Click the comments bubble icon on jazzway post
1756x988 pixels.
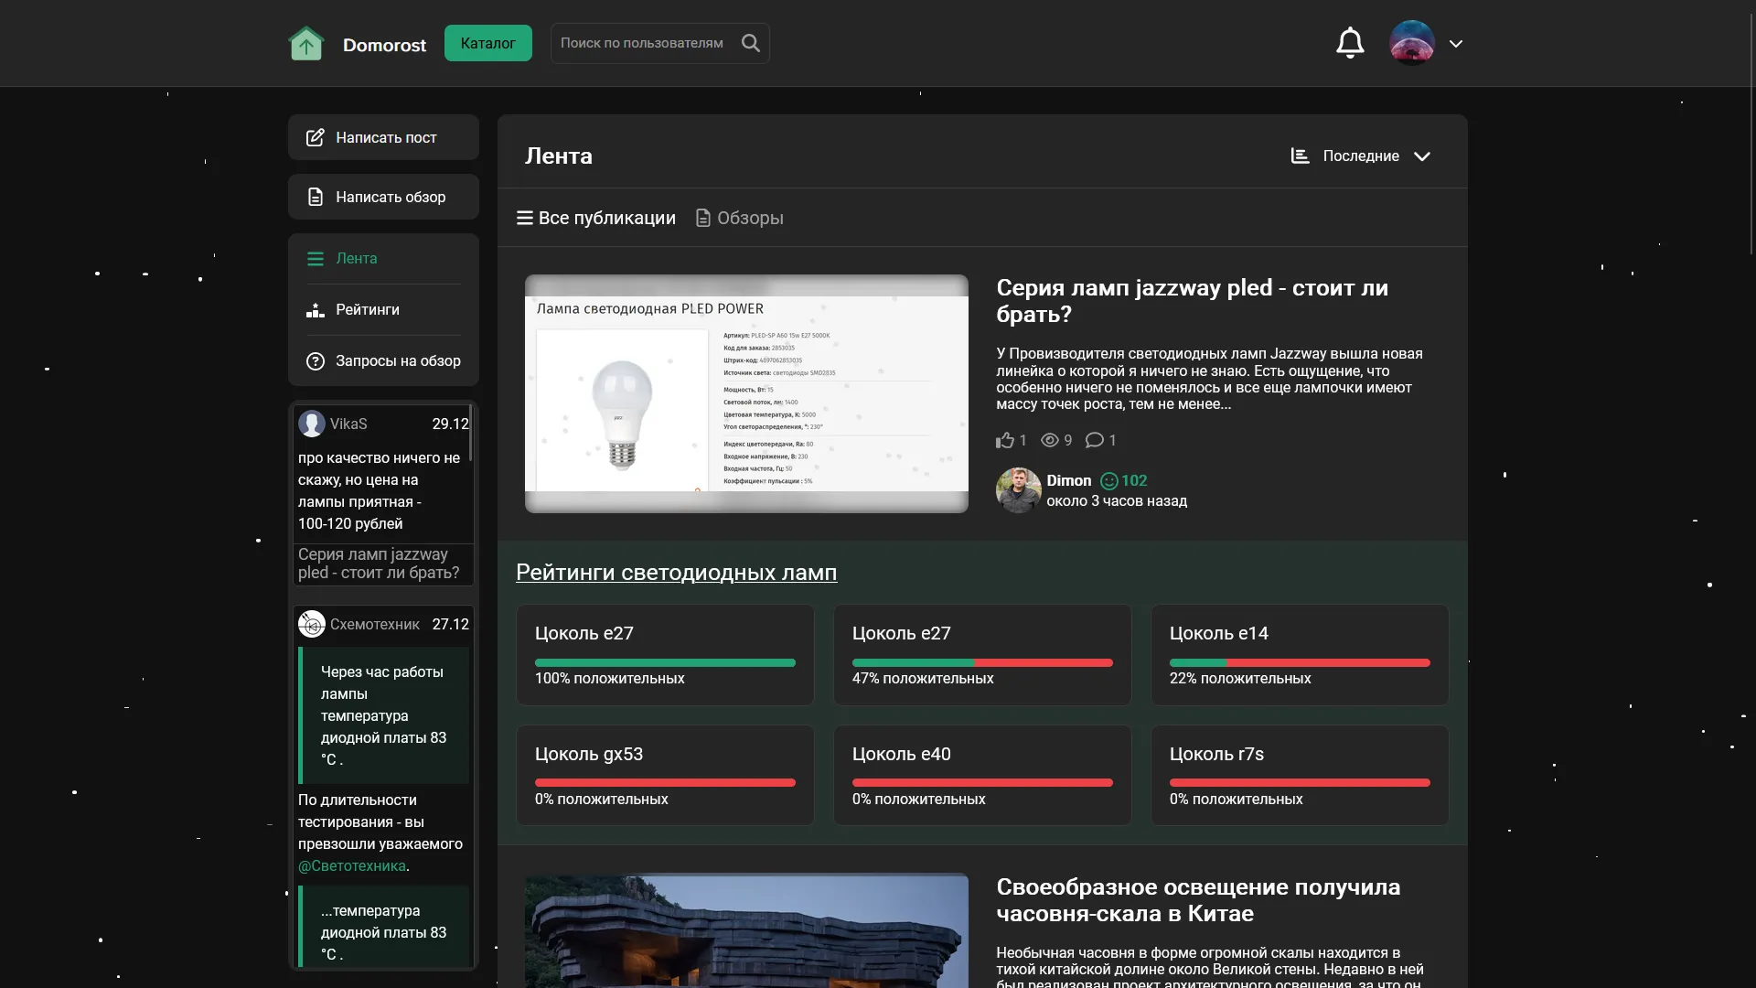[x=1094, y=440]
